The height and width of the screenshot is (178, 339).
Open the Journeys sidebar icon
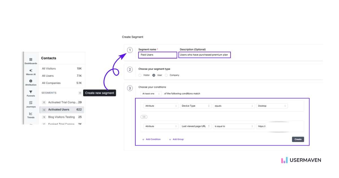31,103
